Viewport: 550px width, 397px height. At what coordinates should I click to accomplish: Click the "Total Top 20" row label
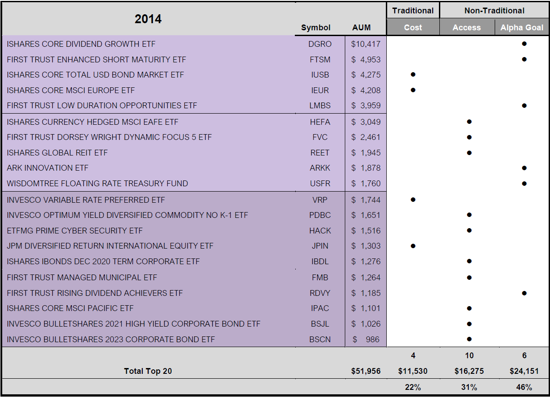pyautogui.click(x=148, y=371)
